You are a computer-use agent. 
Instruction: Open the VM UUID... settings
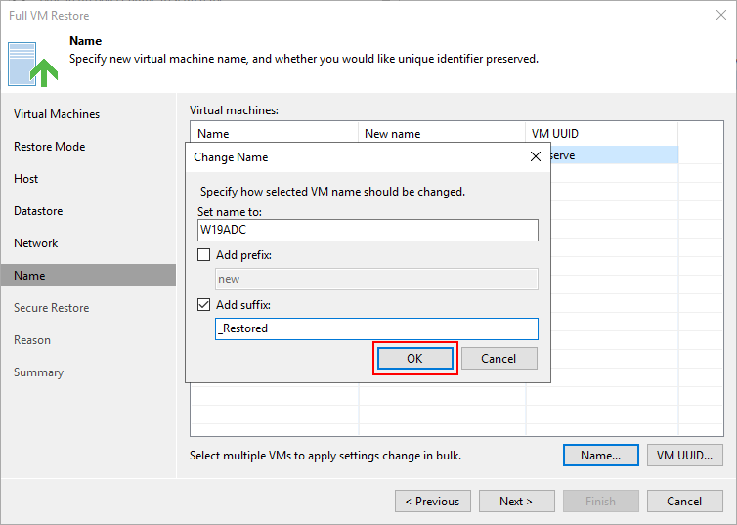pos(684,456)
